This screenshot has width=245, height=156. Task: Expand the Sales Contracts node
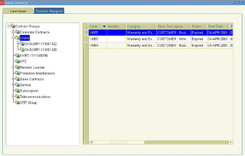pos(13,79)
